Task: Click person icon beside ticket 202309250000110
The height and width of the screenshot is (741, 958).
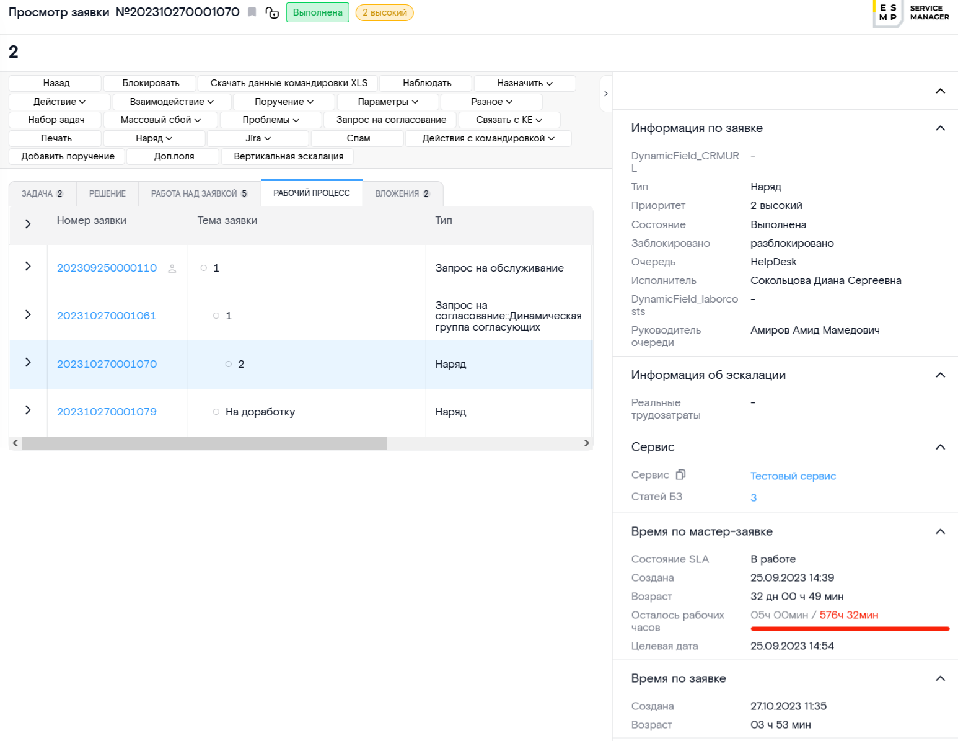Action: (x=172, y=268)
